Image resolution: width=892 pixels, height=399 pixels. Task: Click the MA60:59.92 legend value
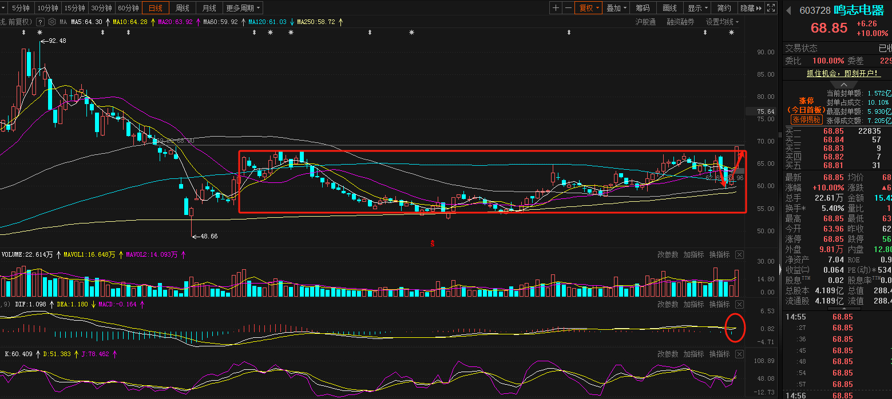point(220,22)
